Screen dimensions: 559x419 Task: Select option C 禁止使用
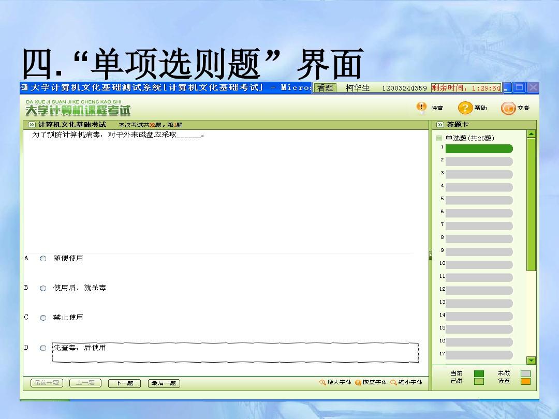coord(43,318)
